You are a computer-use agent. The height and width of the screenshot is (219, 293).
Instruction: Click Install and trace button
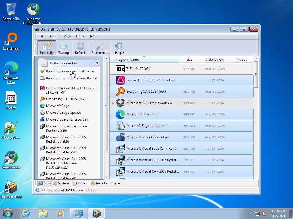(x=105, y=183)
